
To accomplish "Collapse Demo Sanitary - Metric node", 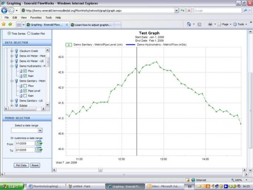I will [x=12, y=81].
